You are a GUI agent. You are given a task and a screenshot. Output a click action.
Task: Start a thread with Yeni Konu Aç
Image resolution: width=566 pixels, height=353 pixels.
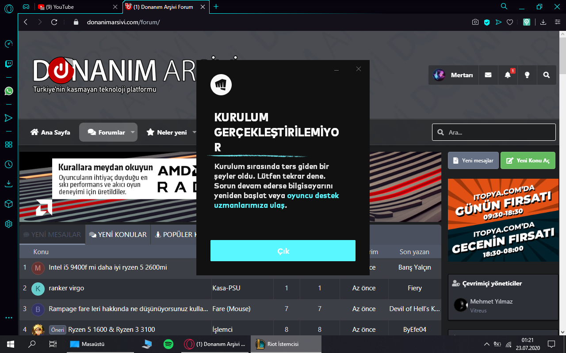tap(528, 161)
